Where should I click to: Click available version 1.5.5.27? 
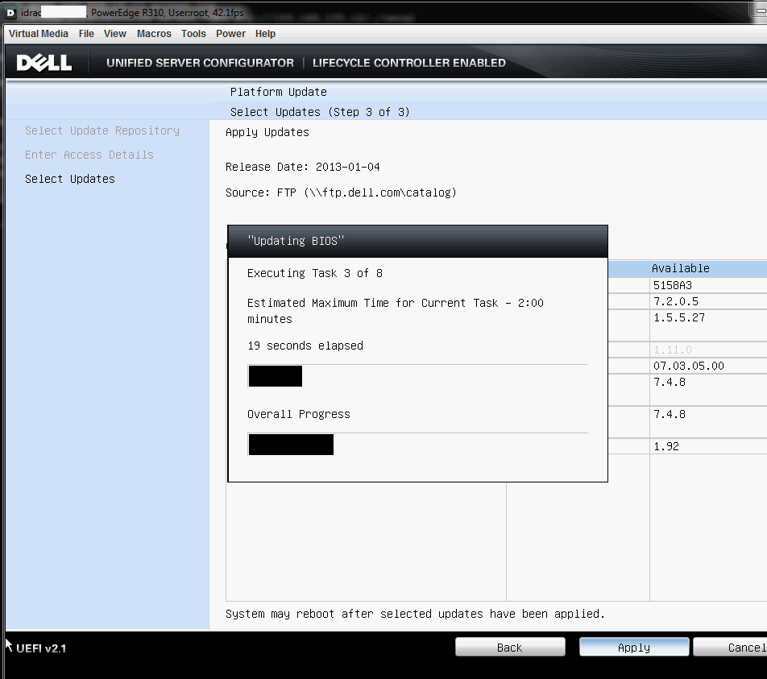pyautogui.click(x=679, y=317)
